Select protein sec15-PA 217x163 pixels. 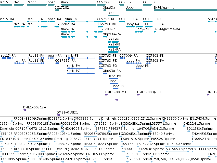(x=7, y=58)
